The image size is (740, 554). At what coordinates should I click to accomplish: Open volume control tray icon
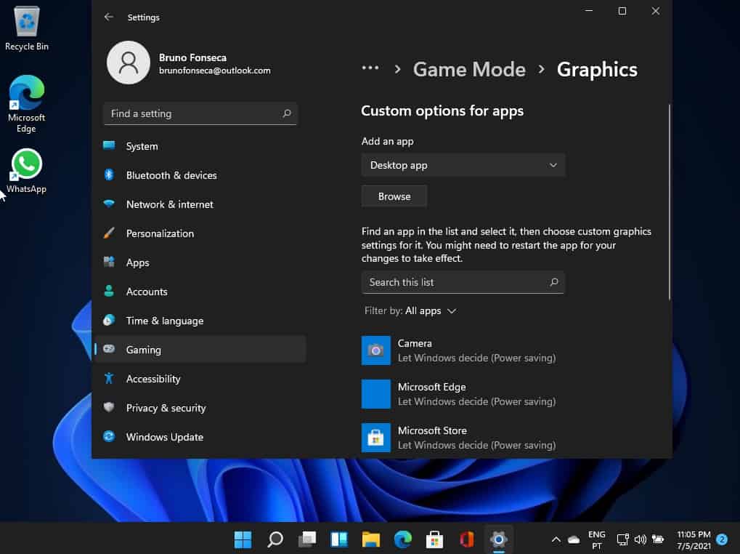[x=641, y=539]
